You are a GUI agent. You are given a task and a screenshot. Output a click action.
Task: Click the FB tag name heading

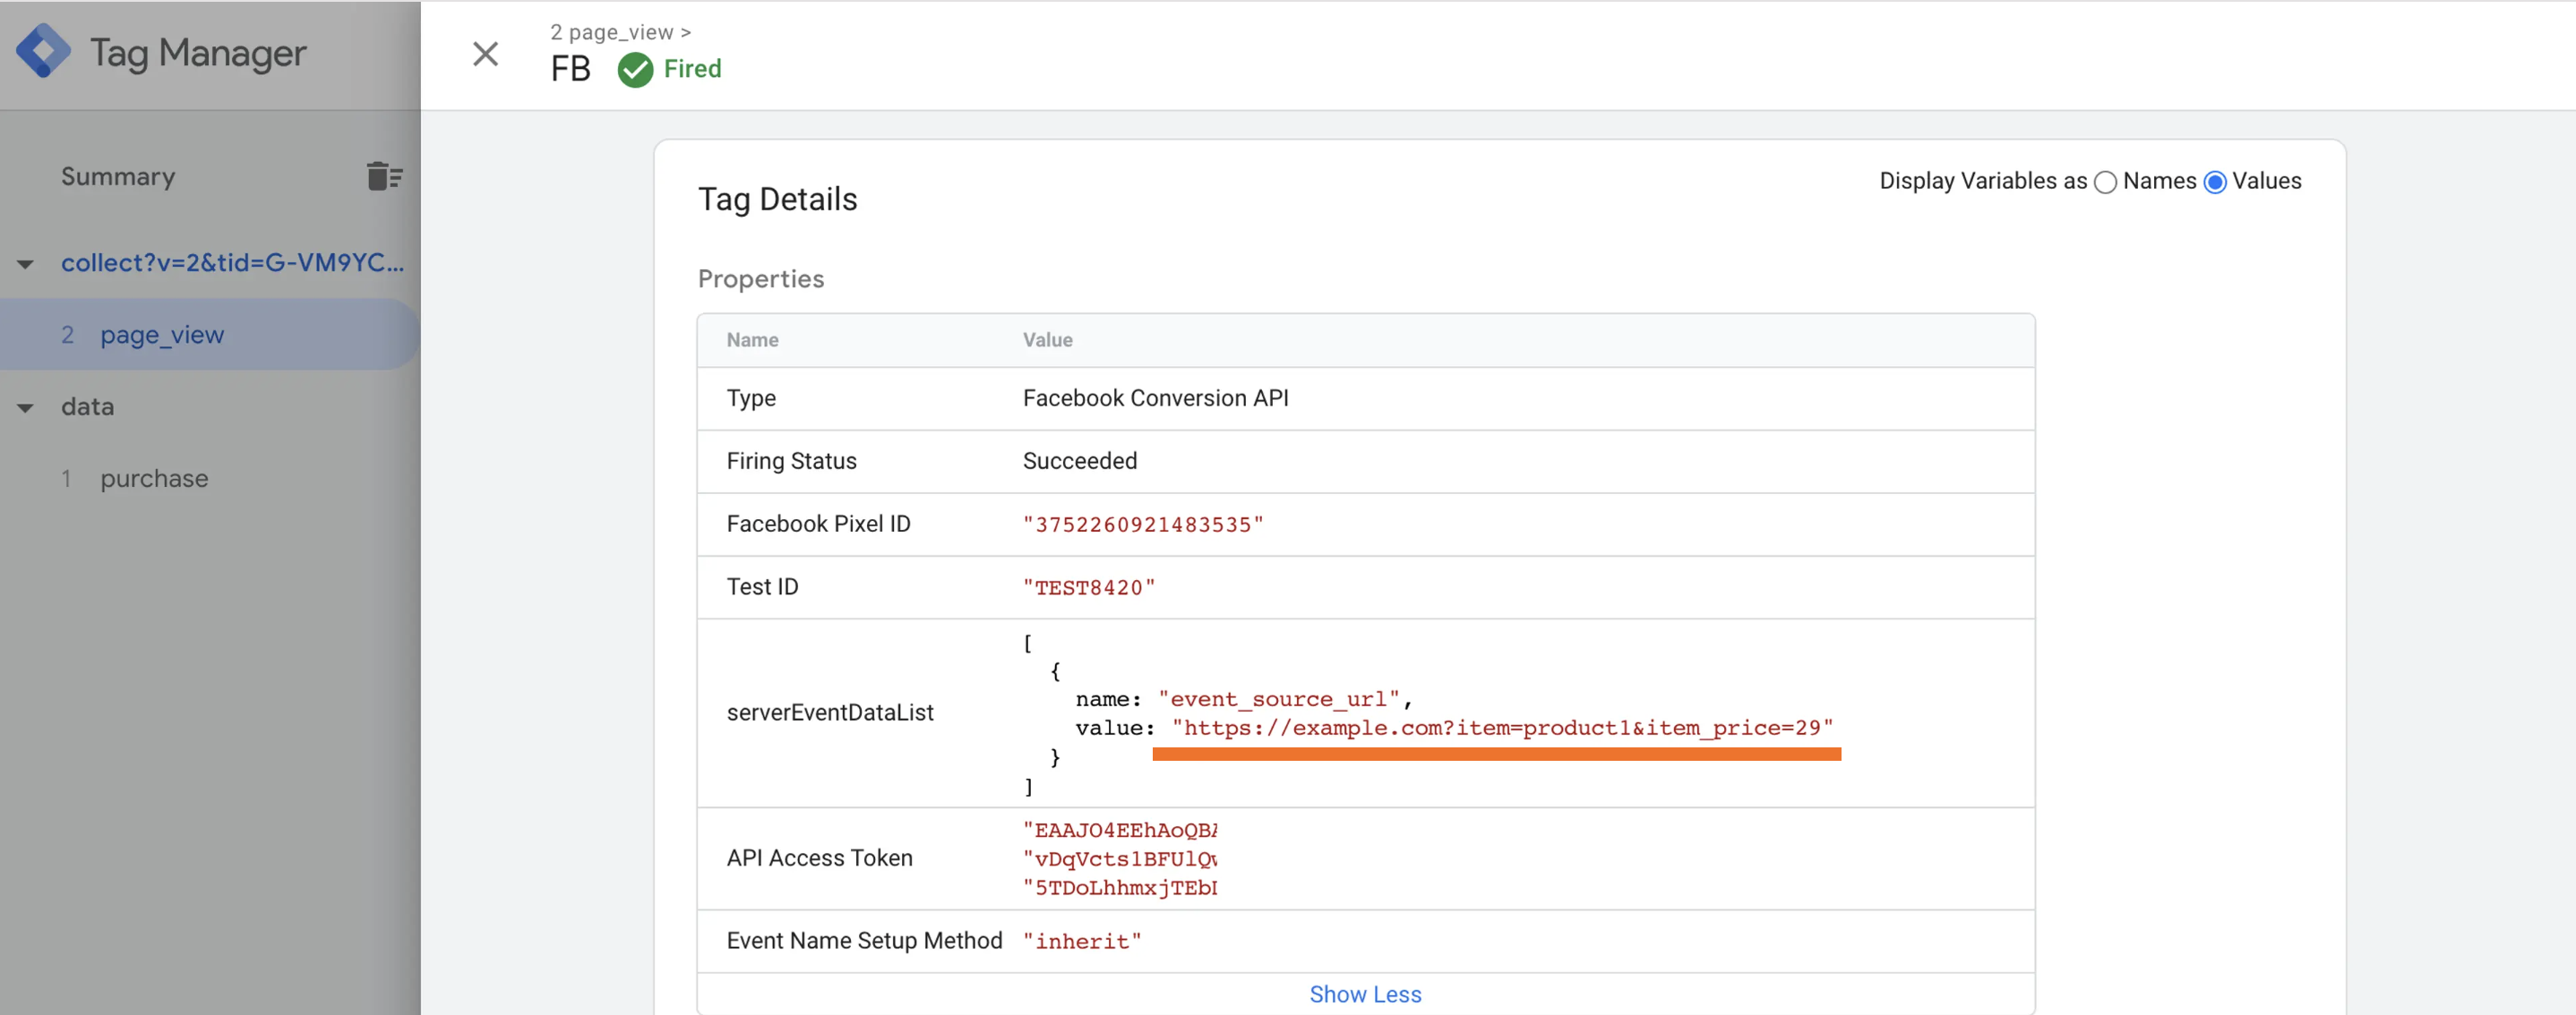click(x=570, y=70)
